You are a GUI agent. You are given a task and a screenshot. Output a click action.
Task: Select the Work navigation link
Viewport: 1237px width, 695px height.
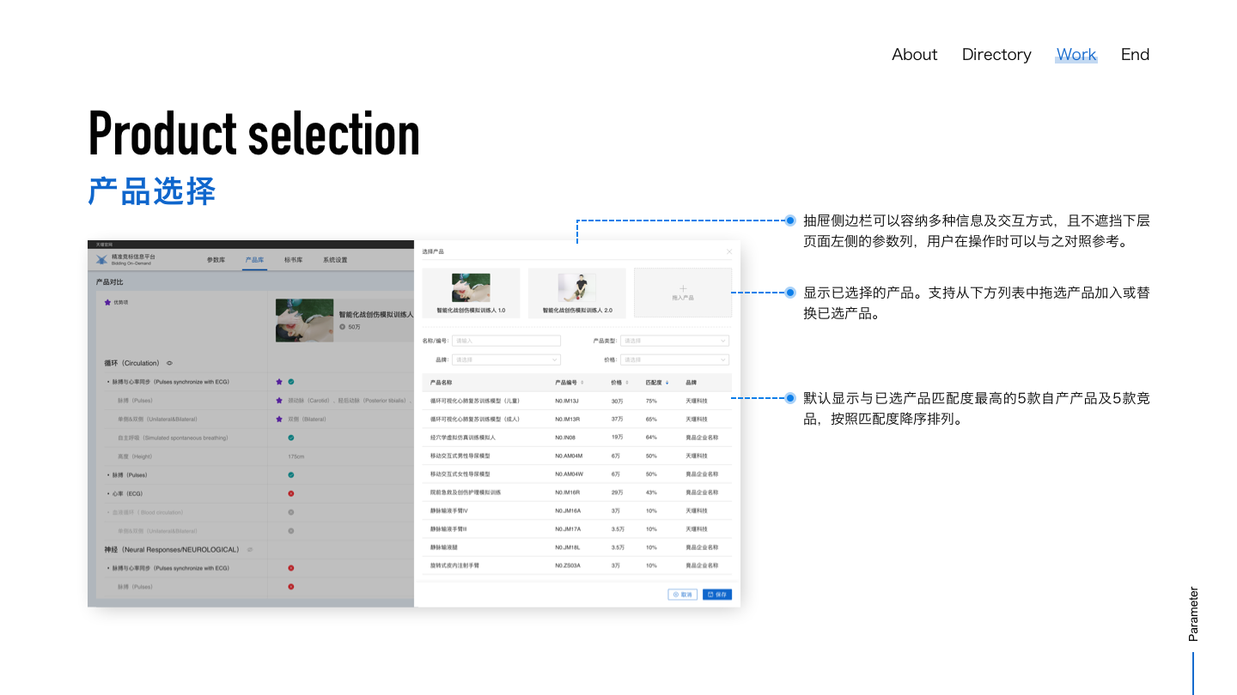1076,54
